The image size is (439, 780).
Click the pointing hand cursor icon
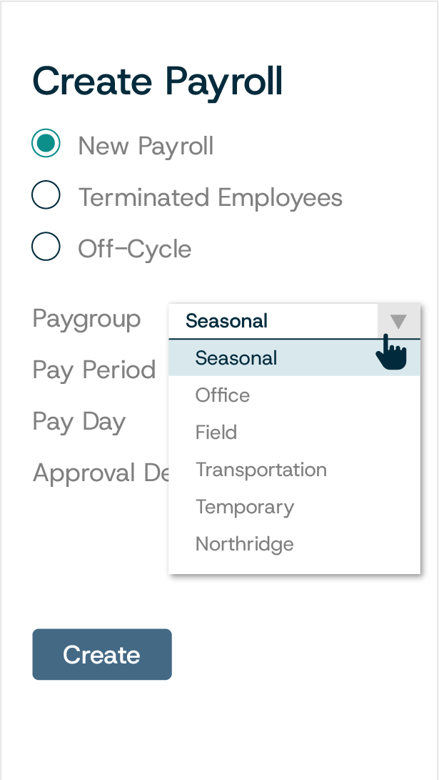point(392,352)
